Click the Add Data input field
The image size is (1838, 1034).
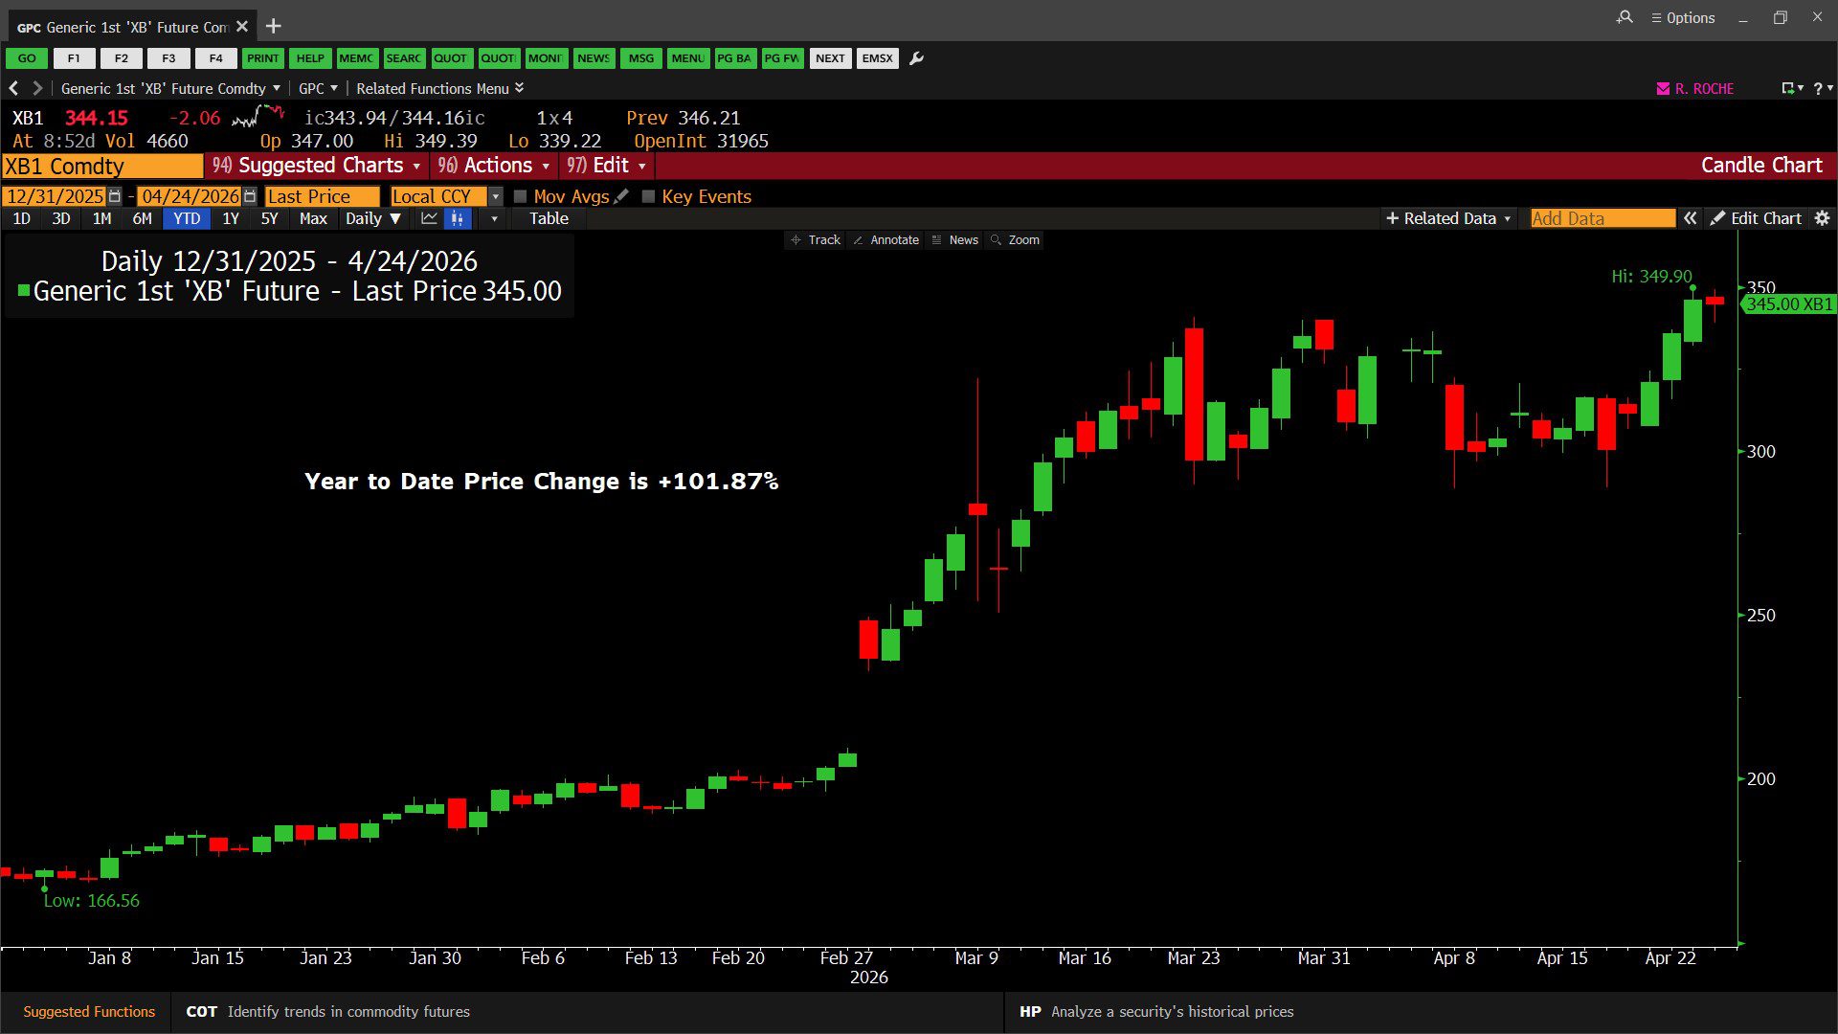[x=1602, y=218]
